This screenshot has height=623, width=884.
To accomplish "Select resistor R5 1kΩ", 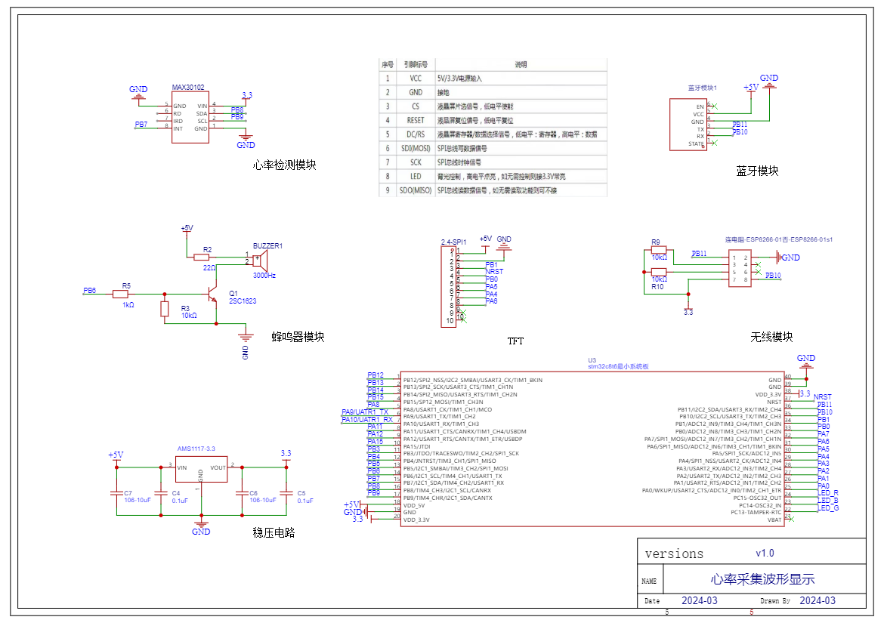I will coord(120,294).
